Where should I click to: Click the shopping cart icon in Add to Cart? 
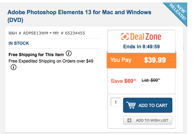pos(131,105)
